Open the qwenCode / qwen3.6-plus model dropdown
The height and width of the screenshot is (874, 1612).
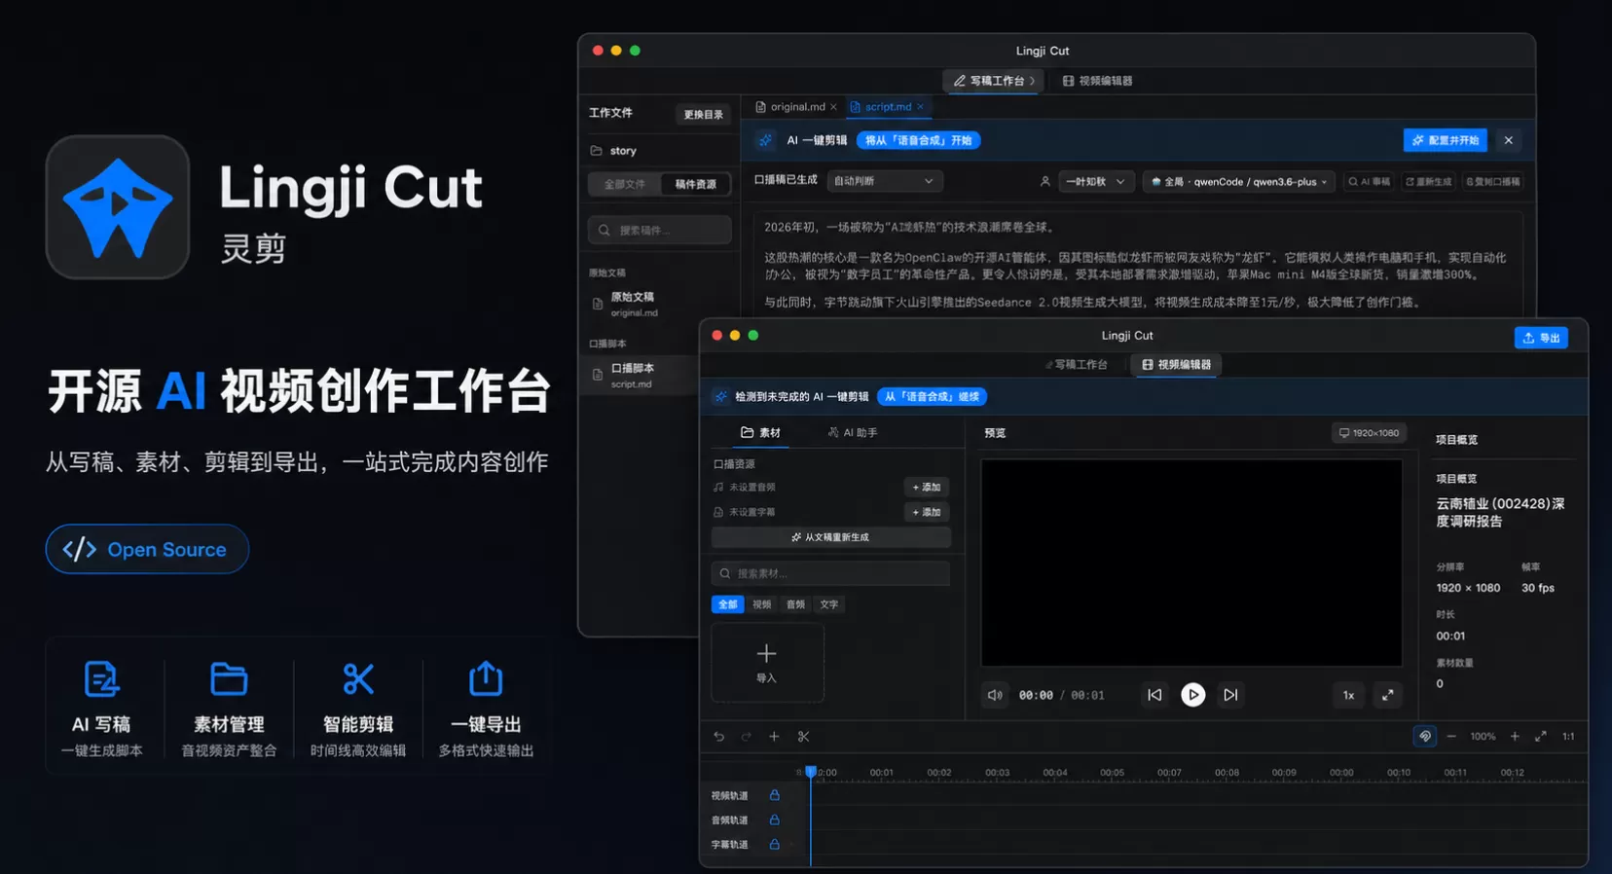coord(1238,181)
